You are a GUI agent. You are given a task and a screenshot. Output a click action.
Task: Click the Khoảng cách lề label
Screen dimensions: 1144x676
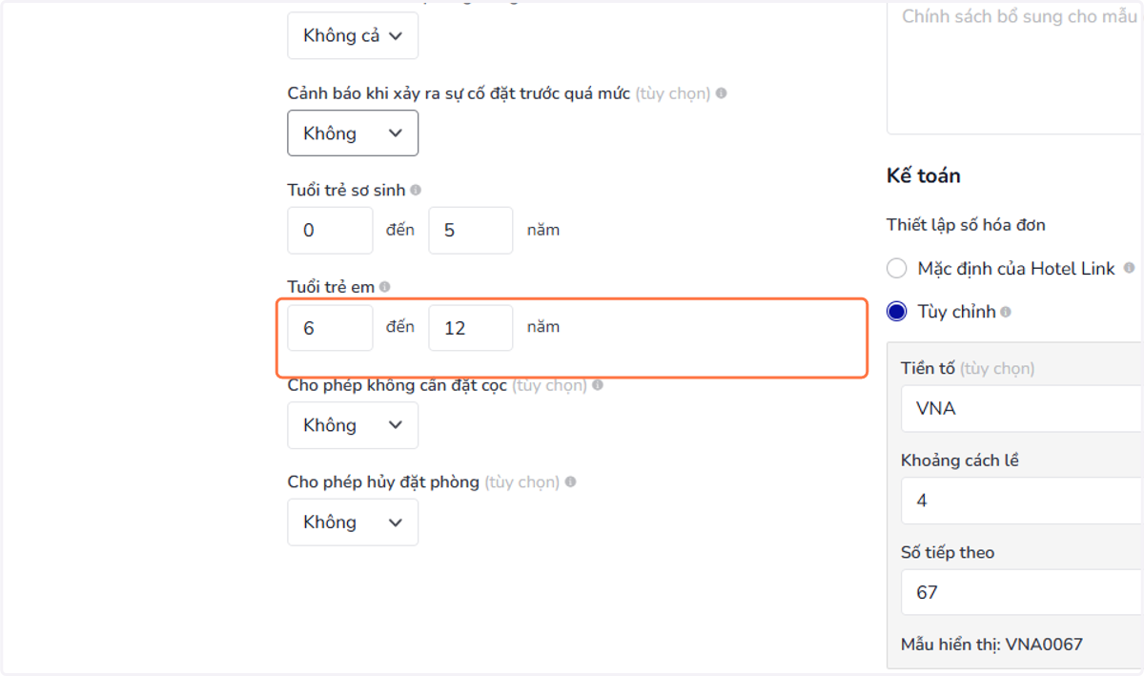(x=960, y=461)
